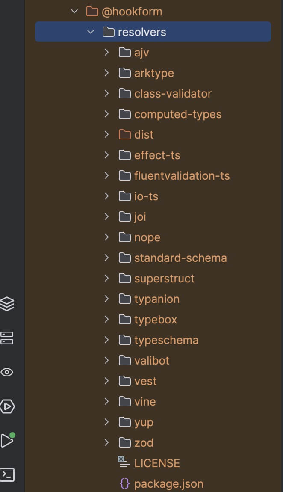The image size is (283, 492).
Task: Select the computed-types folder
Action: (x=177, y=114)
